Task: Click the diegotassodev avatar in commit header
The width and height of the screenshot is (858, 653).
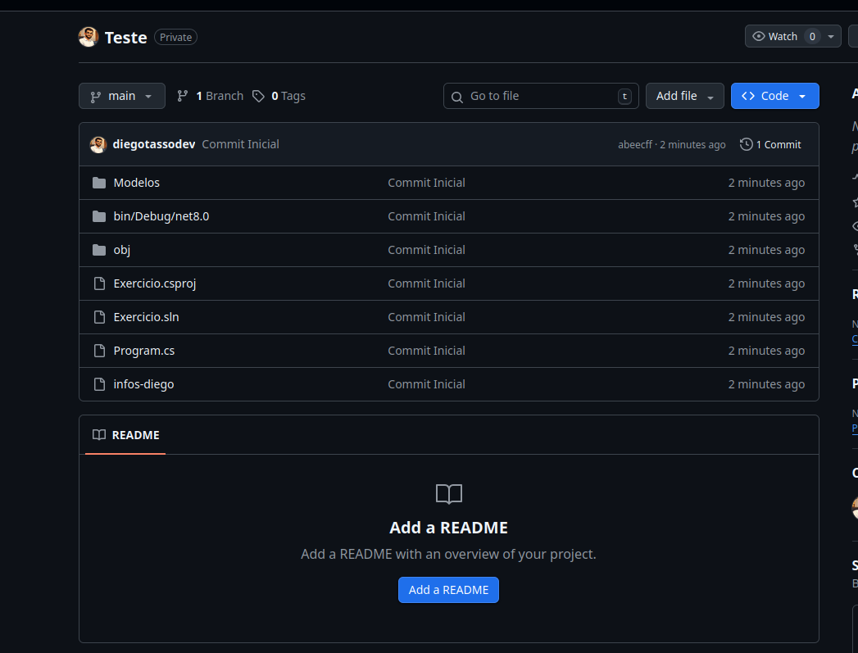Action: click(98, 144)
